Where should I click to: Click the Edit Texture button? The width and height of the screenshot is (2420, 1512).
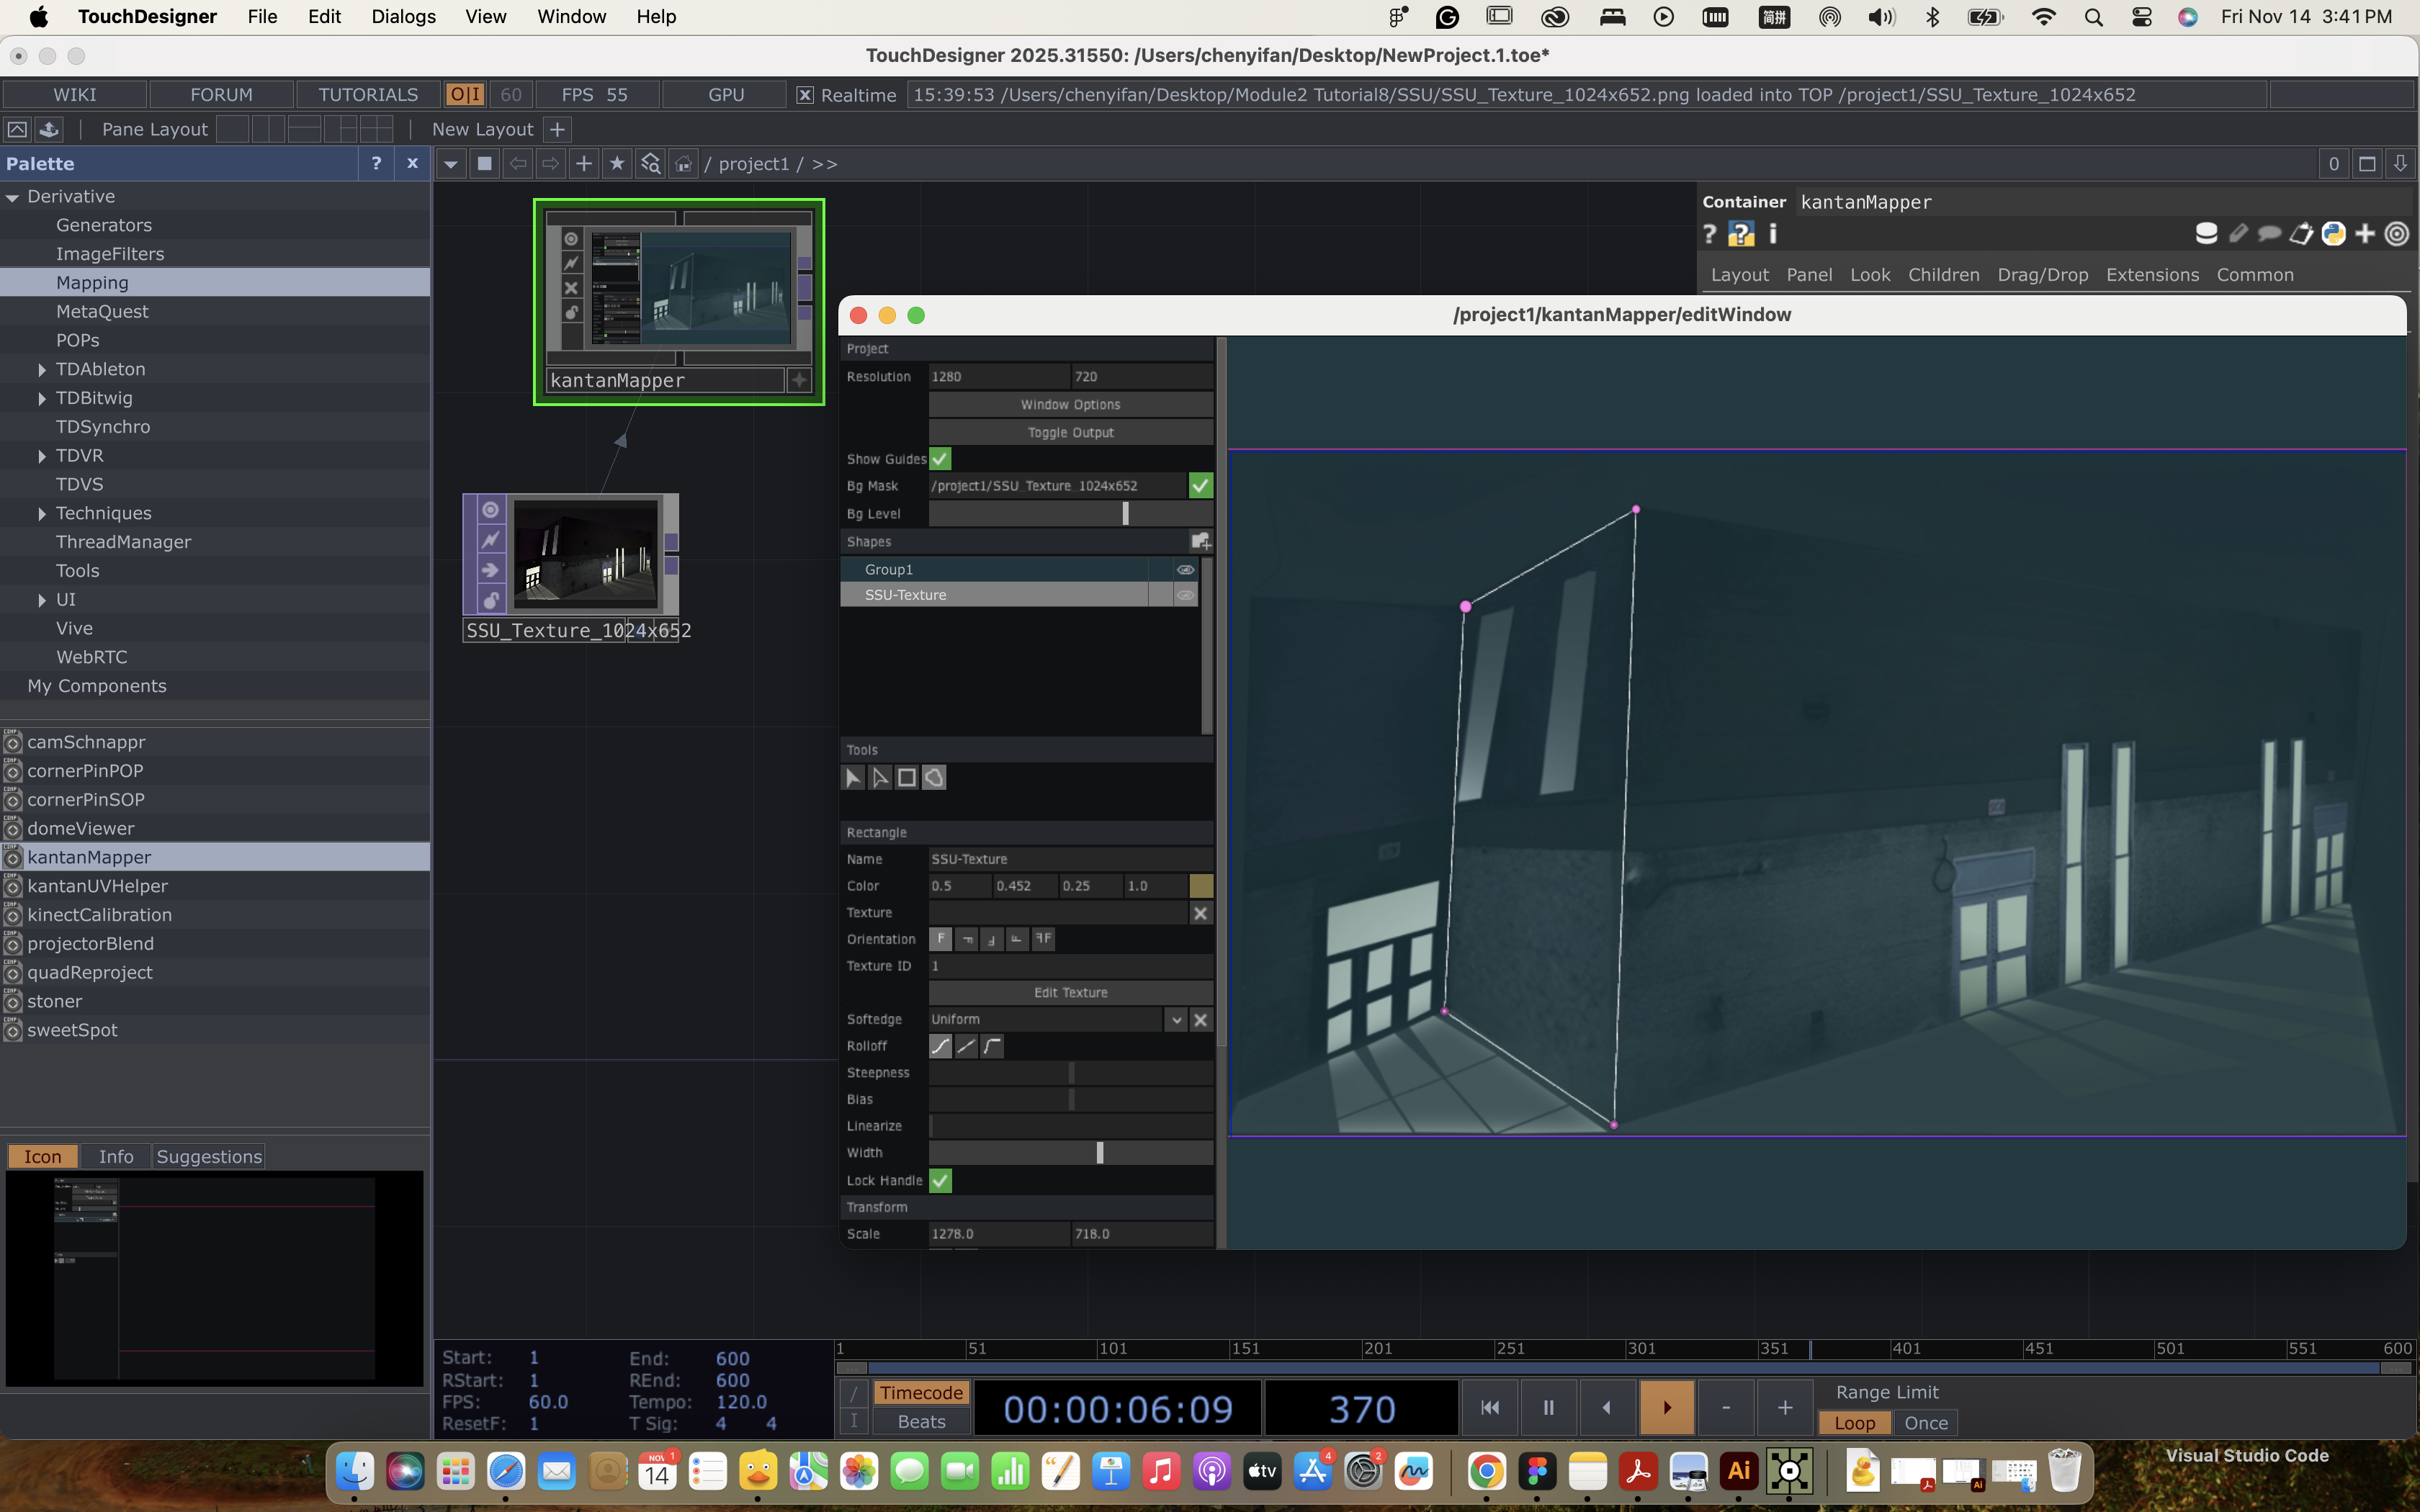point(1070,992)
